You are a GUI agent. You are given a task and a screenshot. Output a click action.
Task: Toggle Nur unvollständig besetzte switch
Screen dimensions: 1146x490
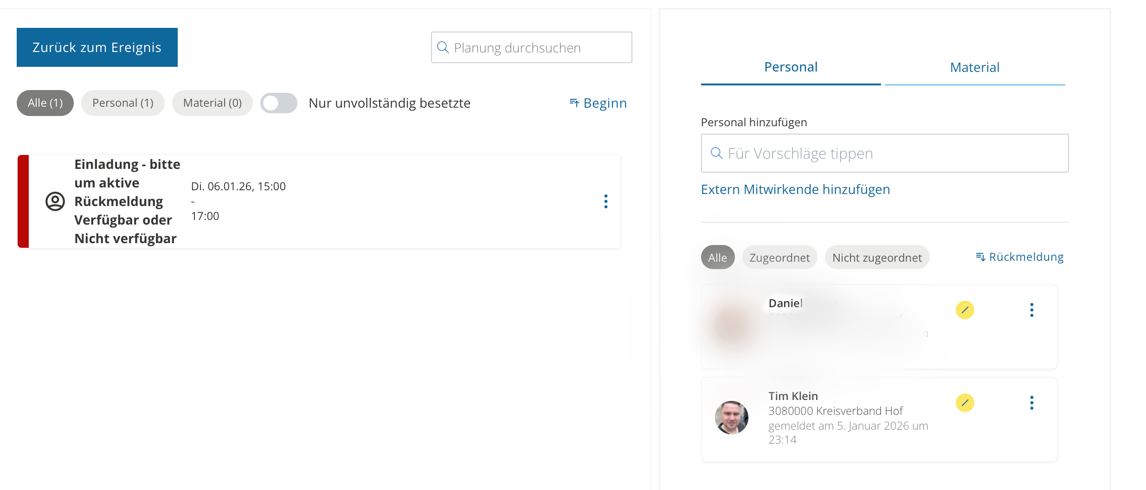coord(278,103)
